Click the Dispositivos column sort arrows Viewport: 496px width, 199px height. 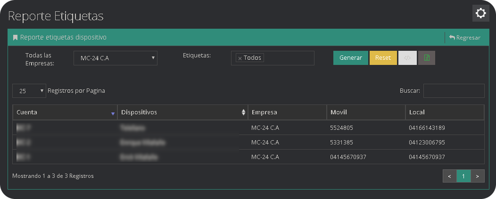pyautogui.click(x=243, y=112)
